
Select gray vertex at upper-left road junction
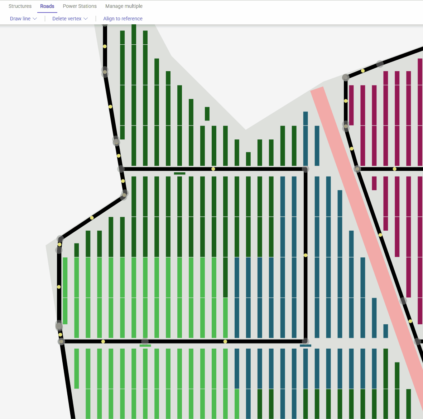click(x=121, y=169)
